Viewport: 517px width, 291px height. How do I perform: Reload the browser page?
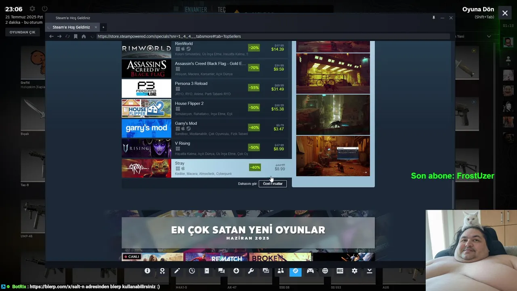tap(67, 36)
